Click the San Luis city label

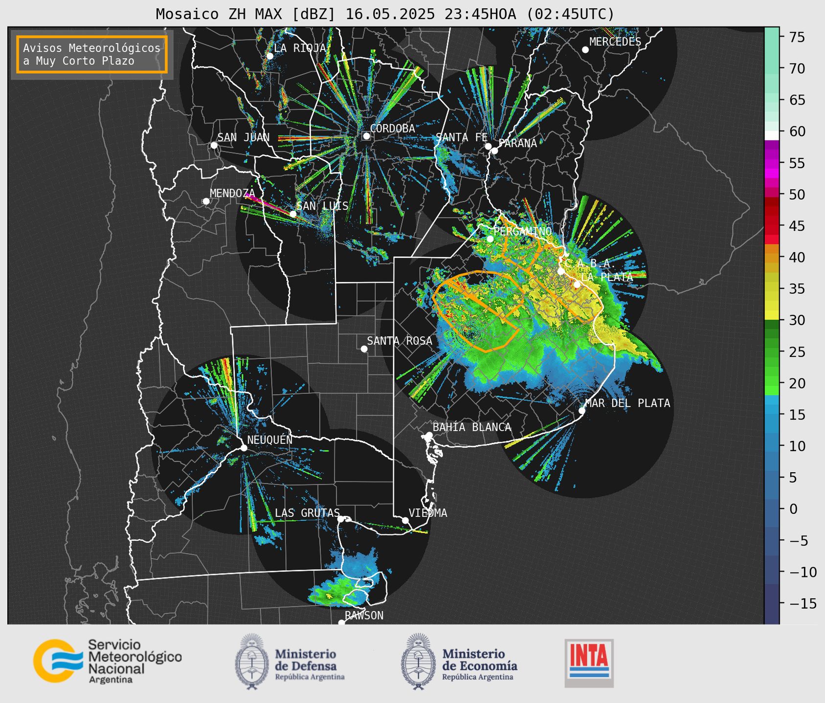pos(322,206)
